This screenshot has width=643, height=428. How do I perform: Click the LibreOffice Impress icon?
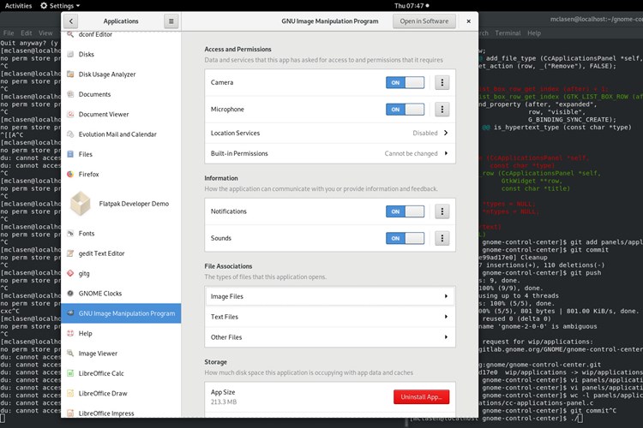point(70,413)
